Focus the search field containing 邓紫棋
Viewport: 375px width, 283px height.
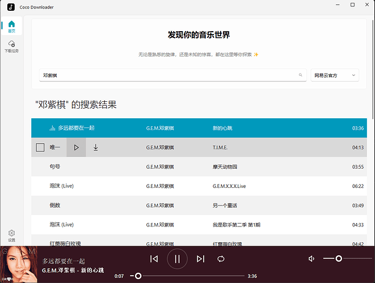click(172, 75)
